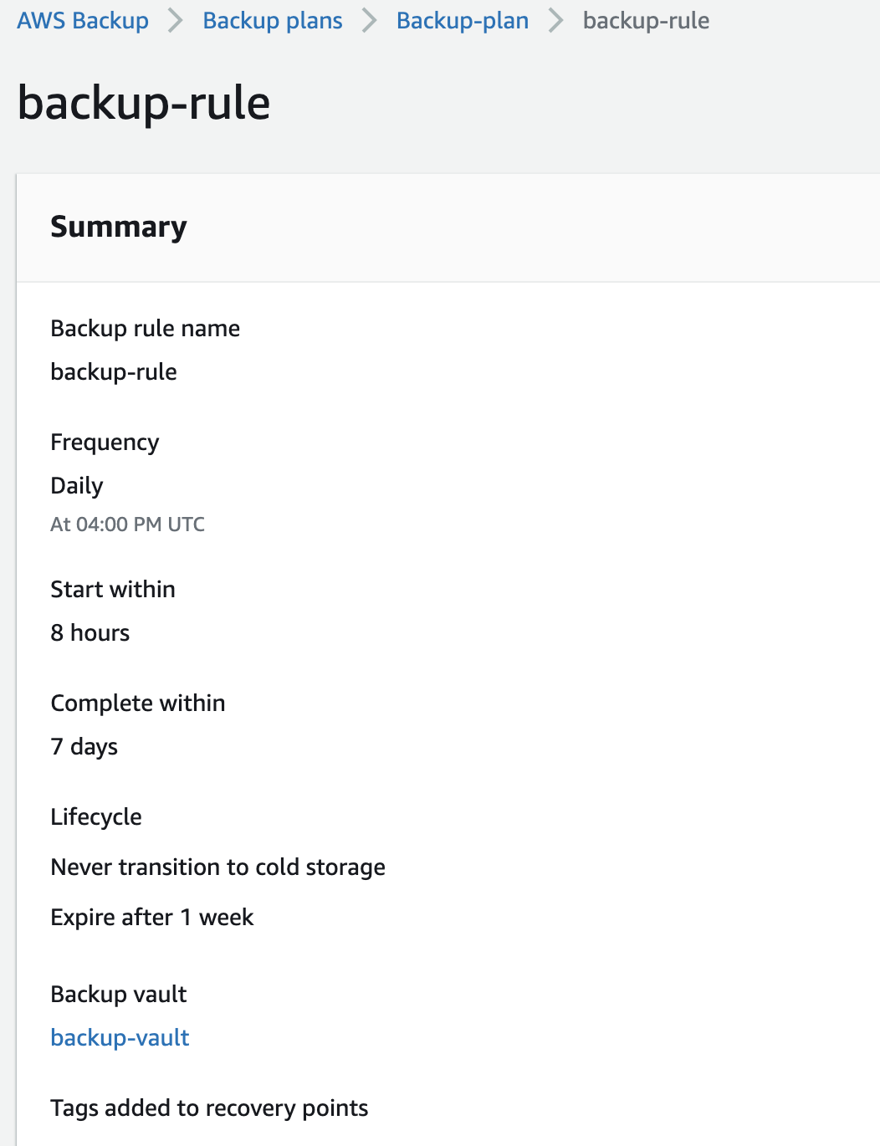
Task: Select the 8 hours value
Action: (x=90, y=632)
